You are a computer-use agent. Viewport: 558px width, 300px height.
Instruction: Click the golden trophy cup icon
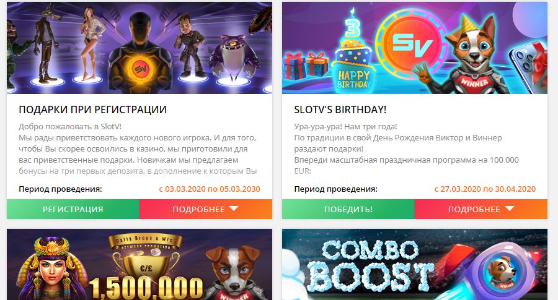[x=146, y=263]
